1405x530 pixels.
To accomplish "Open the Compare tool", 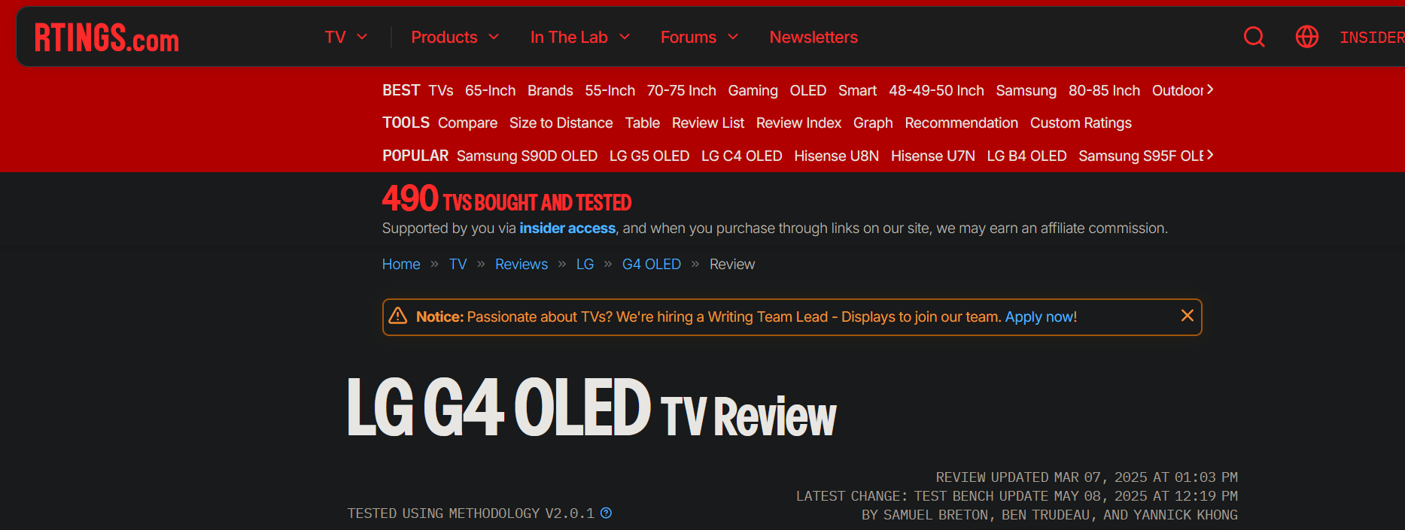I will pos(468,123).
